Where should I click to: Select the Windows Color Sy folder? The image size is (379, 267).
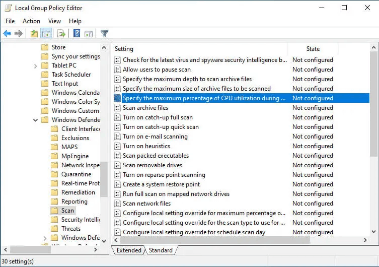click(x=75, y=102)
